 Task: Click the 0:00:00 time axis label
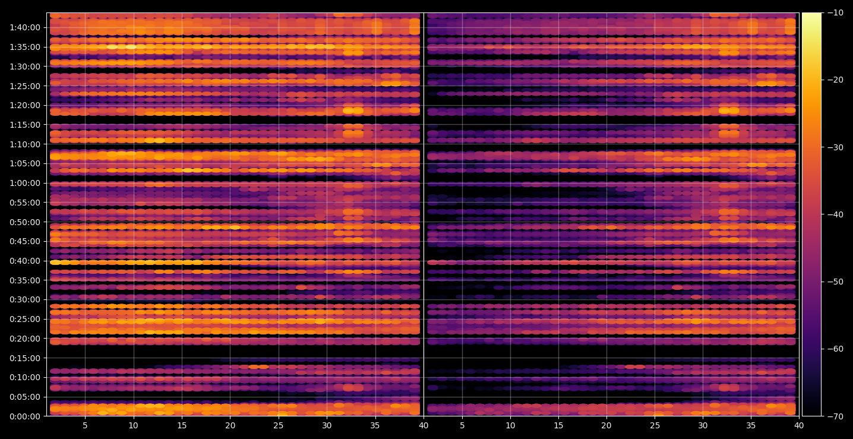tap(25, 416)
